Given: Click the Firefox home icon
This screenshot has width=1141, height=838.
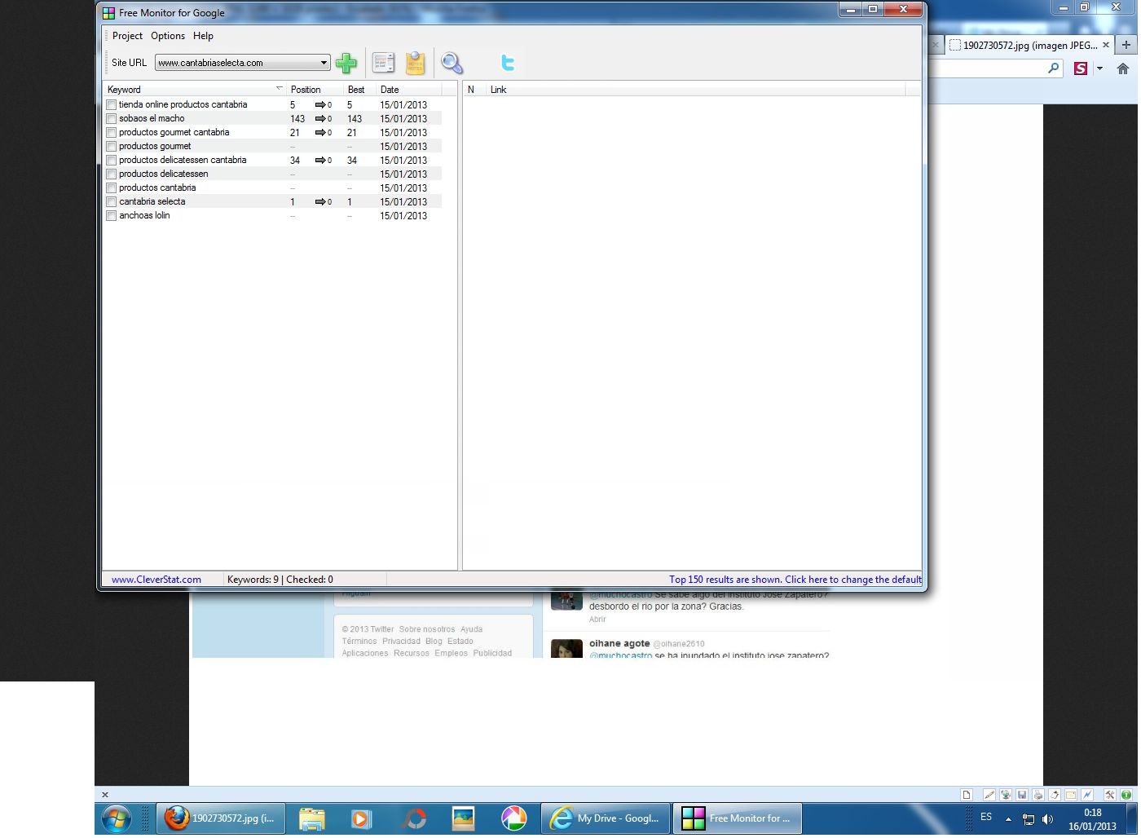Looking at the screenshot, I should pos(1123,68).
